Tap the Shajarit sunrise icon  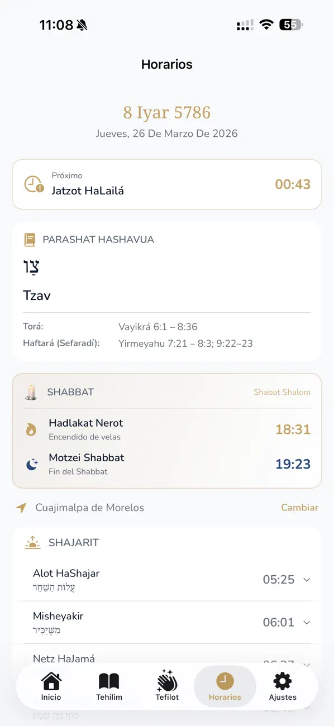tap(32, 541)
